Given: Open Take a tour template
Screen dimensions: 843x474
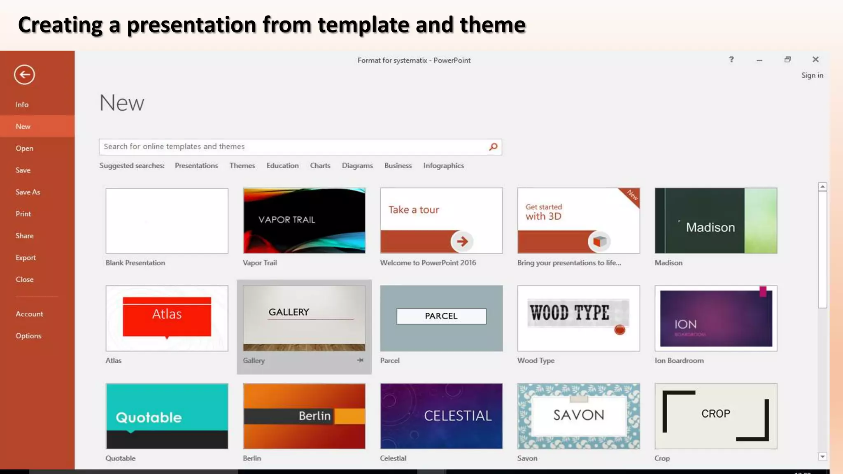Looking at the screenshot, I should 441,221.
